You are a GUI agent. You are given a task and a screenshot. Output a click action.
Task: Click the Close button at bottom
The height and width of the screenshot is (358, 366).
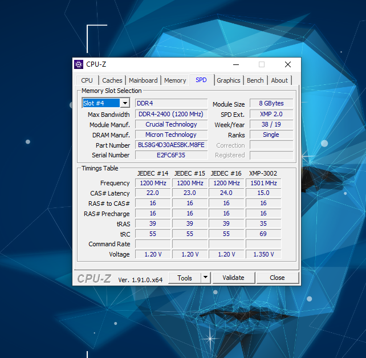277,278
